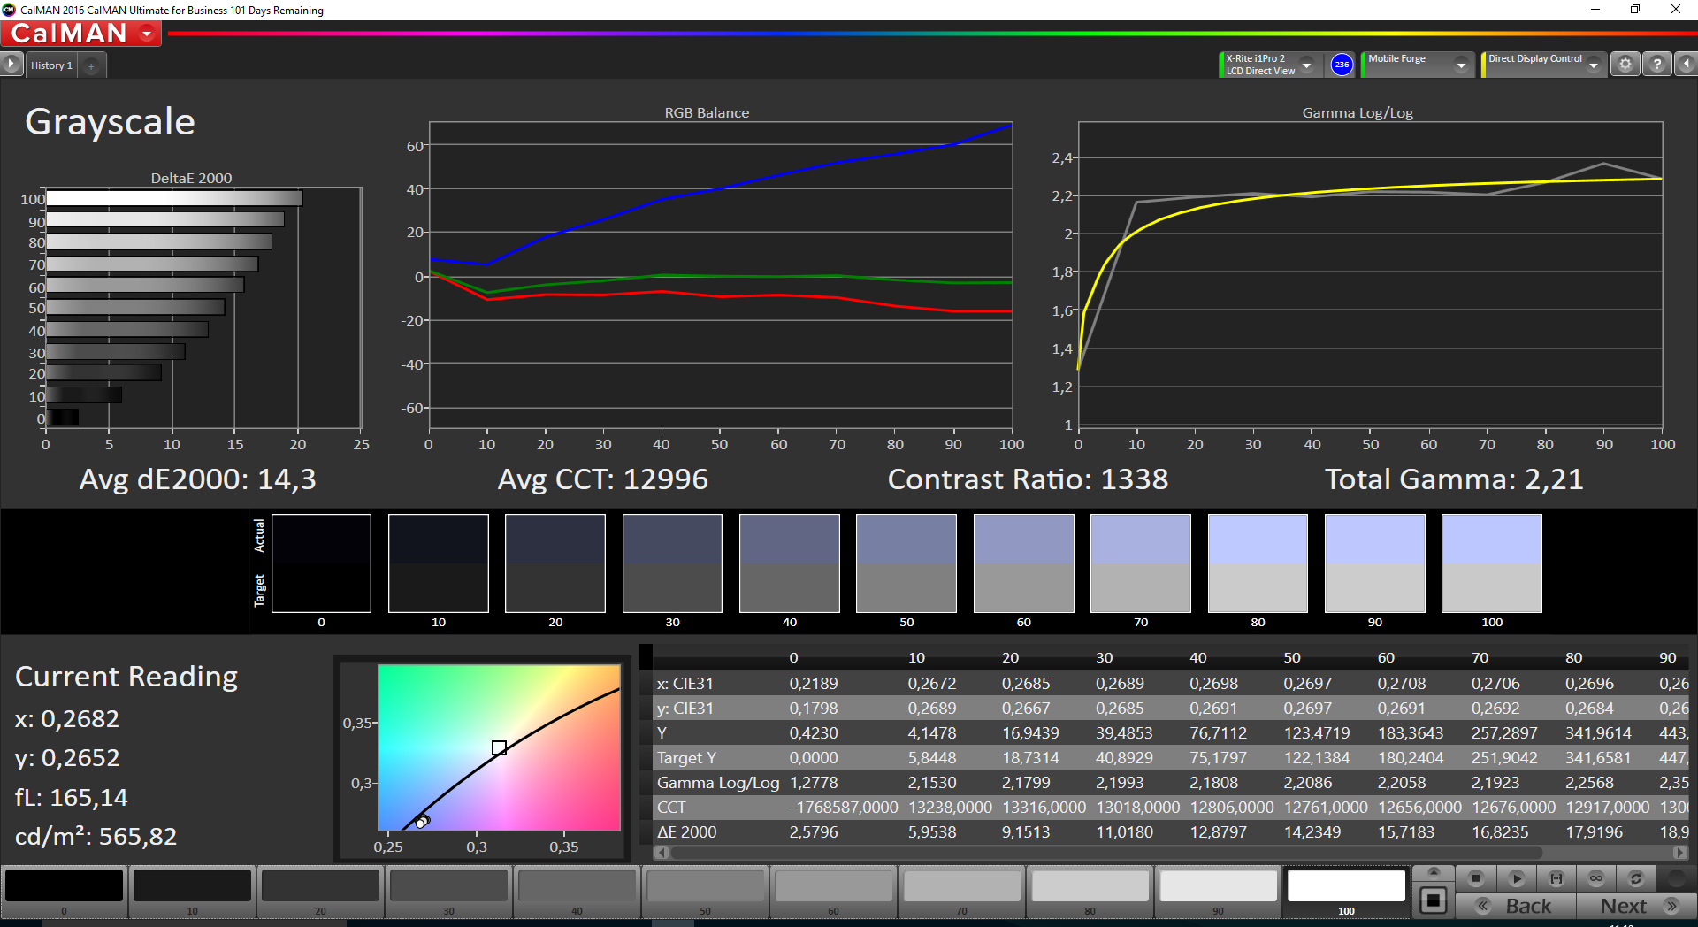The image size is (1698, 927).
Task: Click the Gamma Log/Log chart title
Action: (1358, 112)
